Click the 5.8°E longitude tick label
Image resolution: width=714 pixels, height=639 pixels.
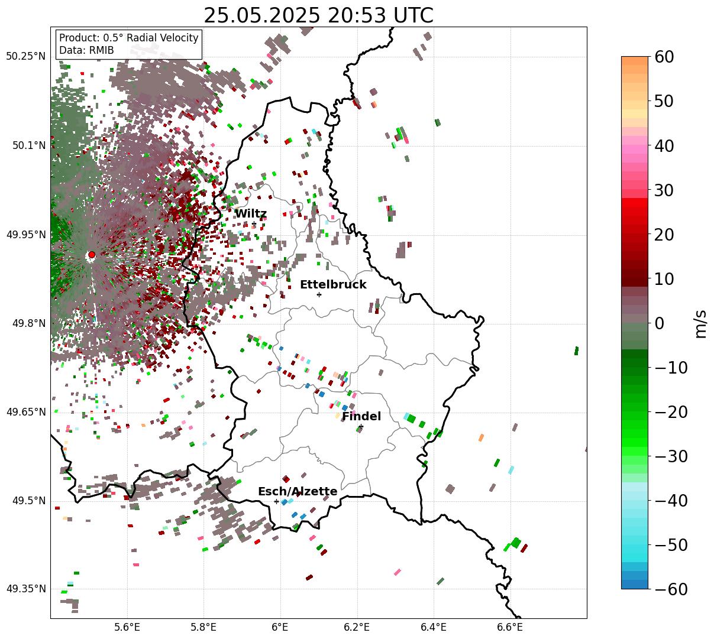(x=203, y=627)
